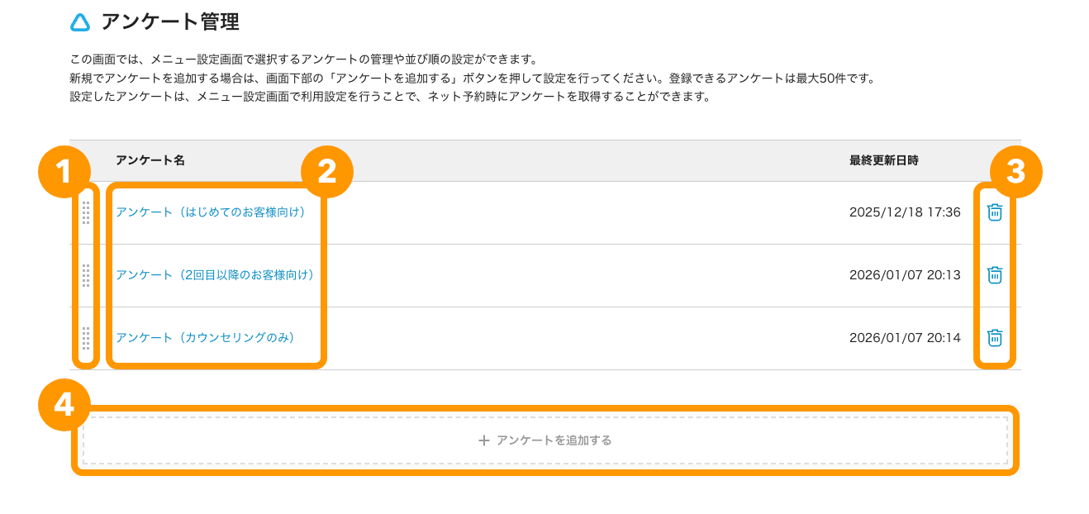Click the アンケート名 column header
Viewport: 1089px width, 514px height.
pyautogui.click(x=150, y=160)
